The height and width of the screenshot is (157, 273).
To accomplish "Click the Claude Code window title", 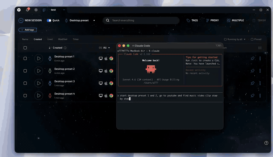I will pos(142,45).
